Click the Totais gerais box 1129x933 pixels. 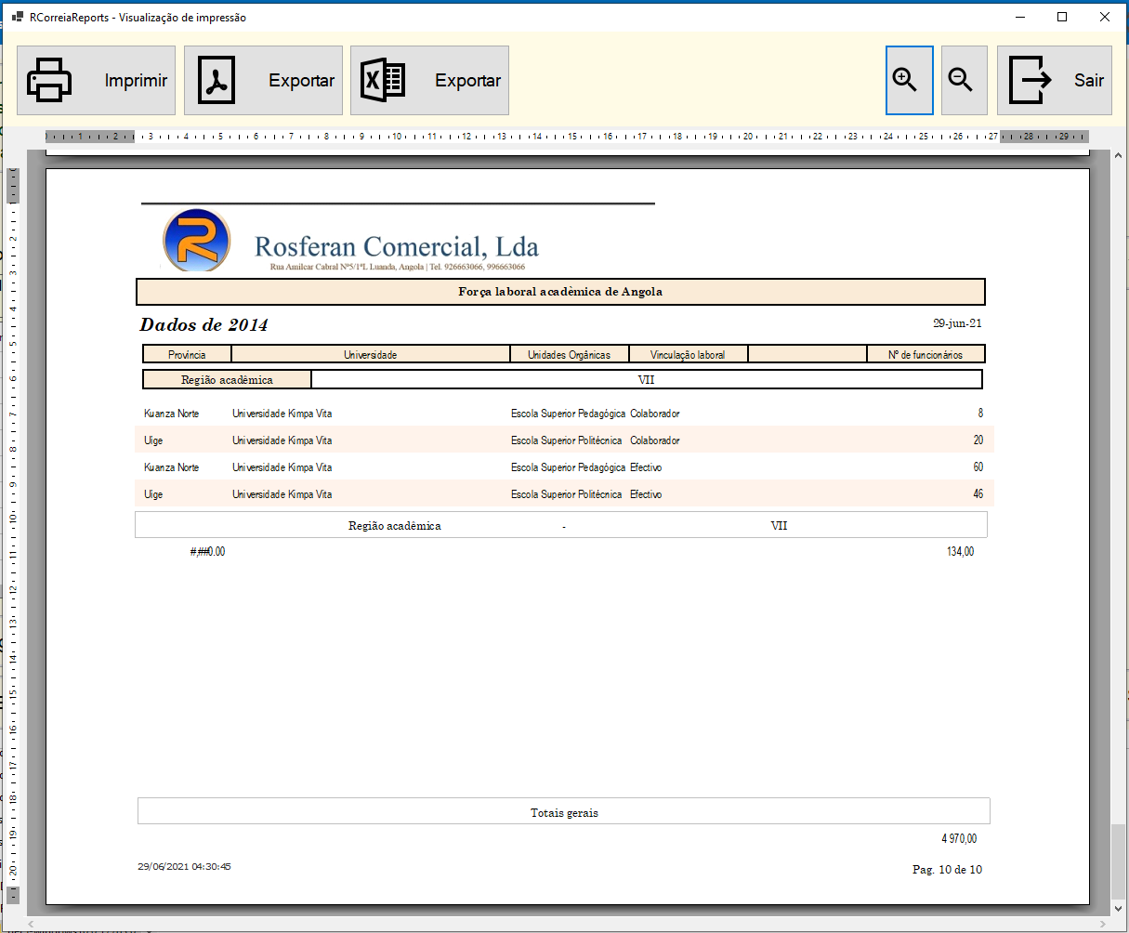564,811
